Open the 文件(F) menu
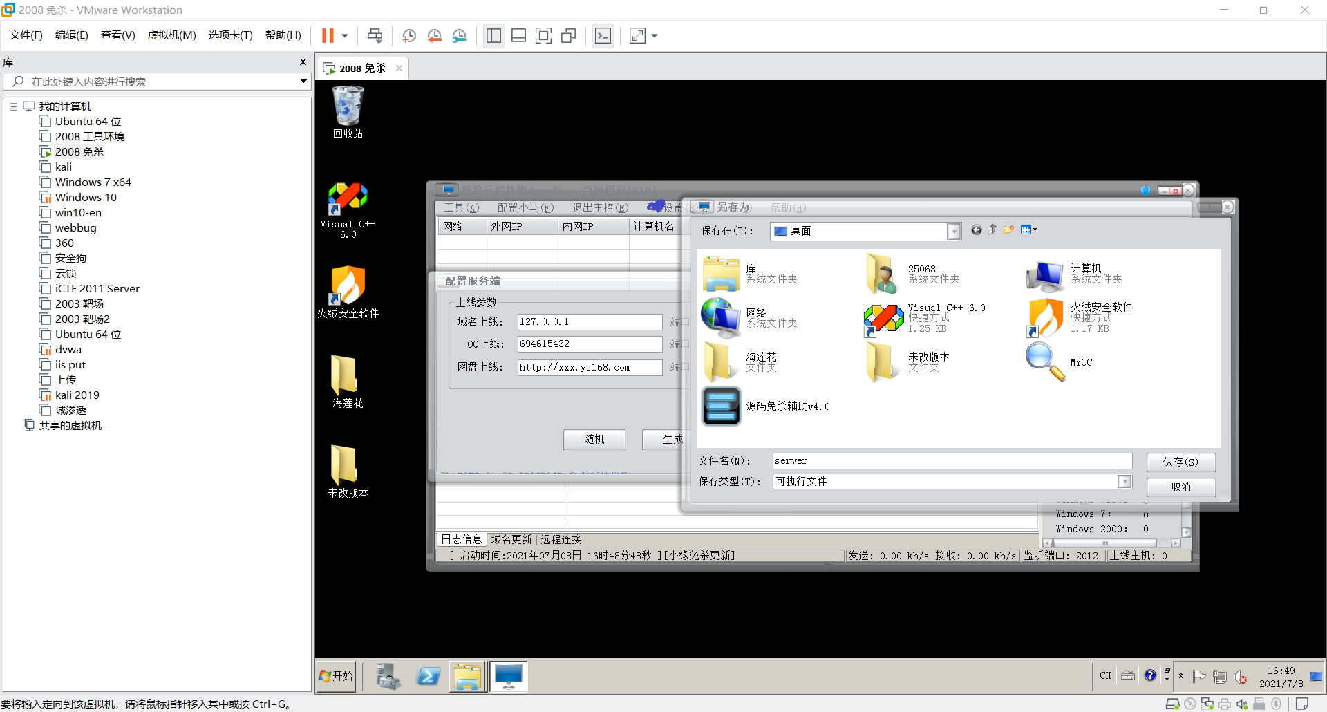The height and width of the screenshot is (712, 1327). 26,35
